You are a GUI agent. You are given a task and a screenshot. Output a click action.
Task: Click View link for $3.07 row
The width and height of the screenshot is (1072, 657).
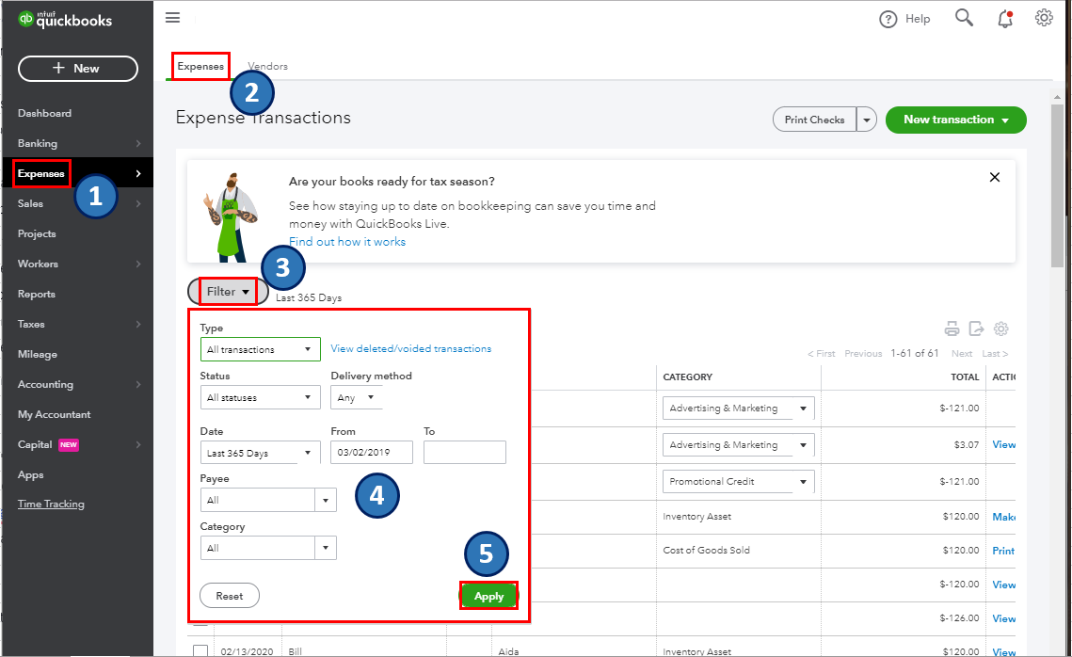pyautogui.click(x=1003, y=444)
